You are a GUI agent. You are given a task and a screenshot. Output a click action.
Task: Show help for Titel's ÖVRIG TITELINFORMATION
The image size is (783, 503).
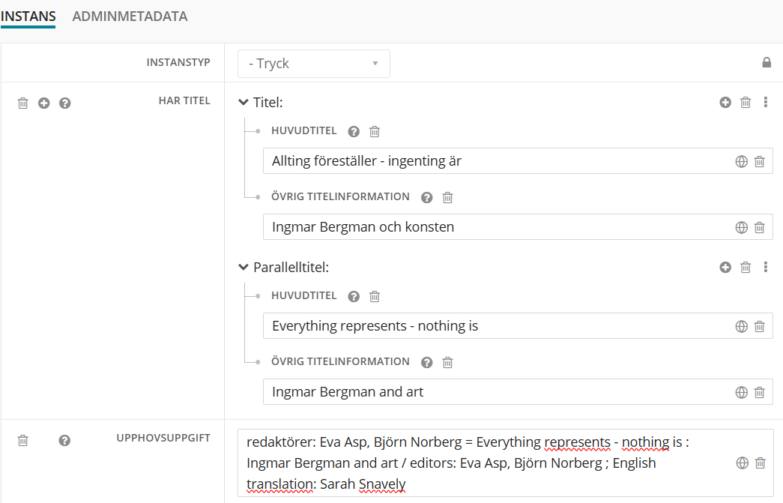point(427,197)
